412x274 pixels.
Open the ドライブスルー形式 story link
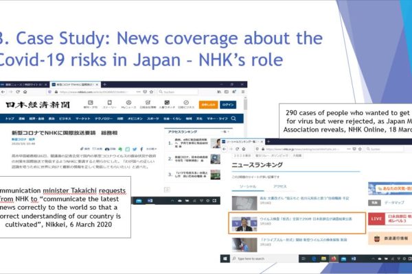coord(304,240)
